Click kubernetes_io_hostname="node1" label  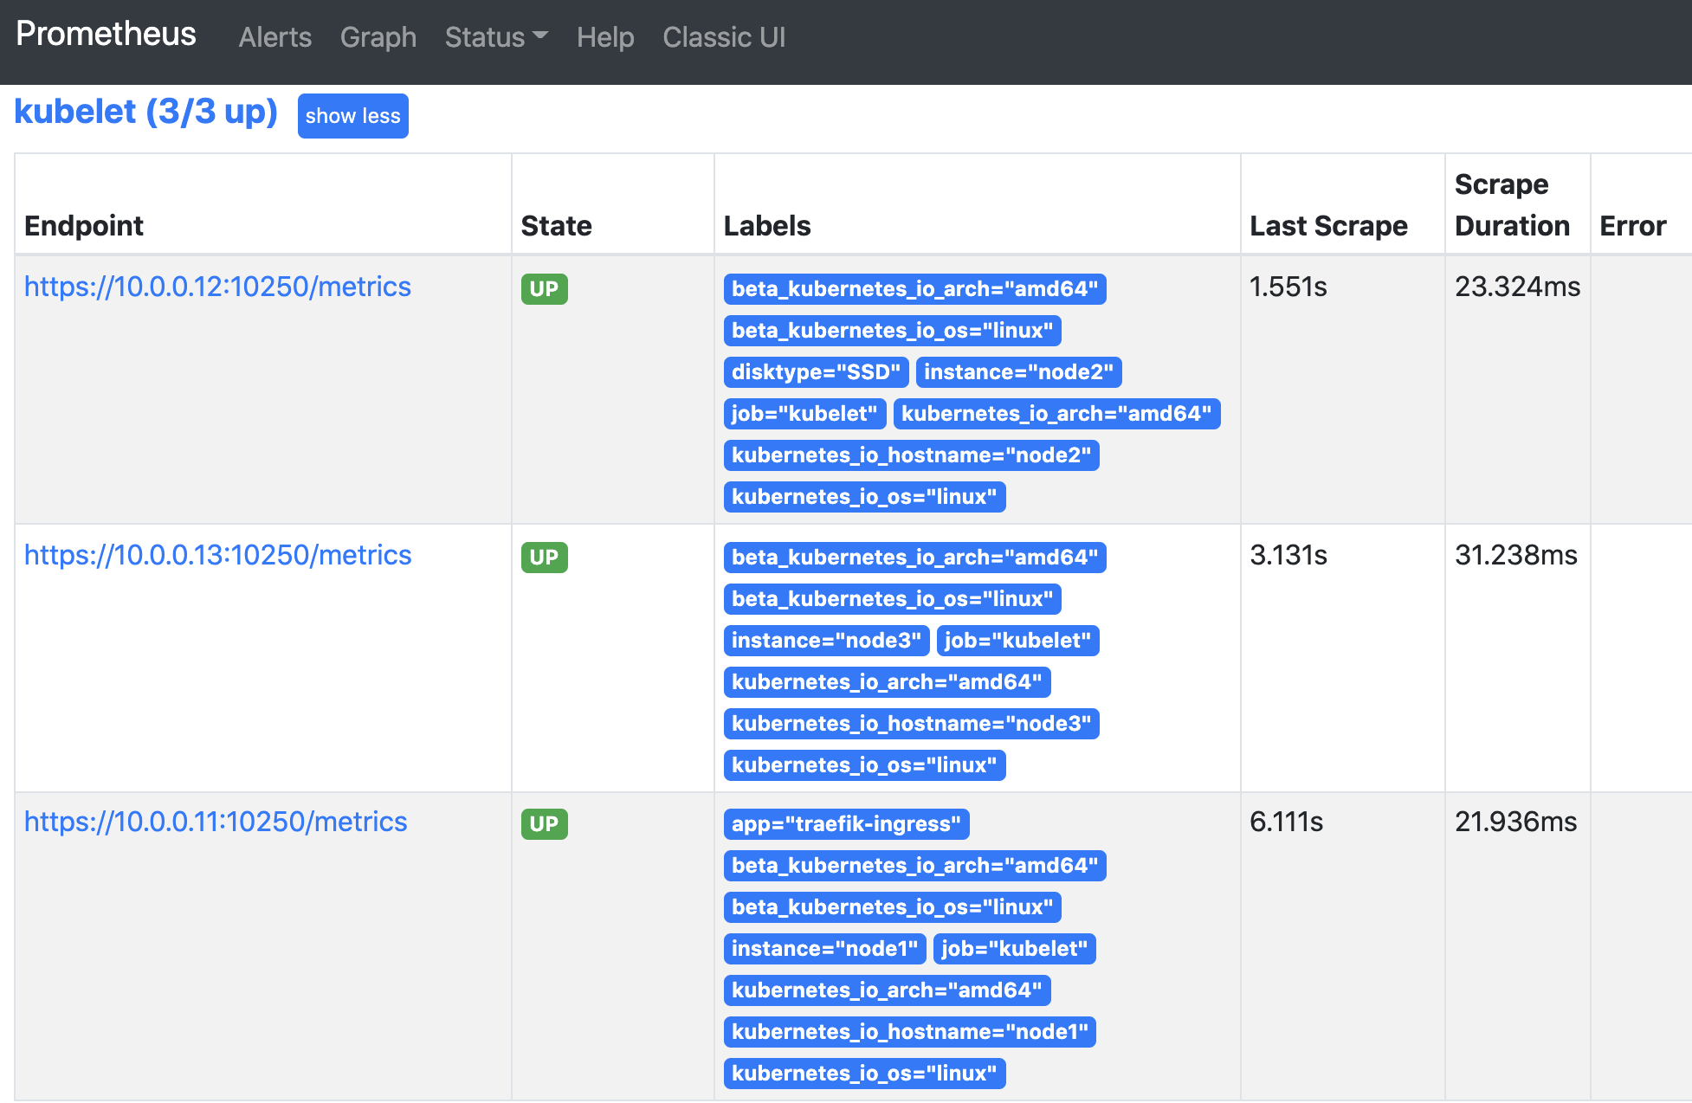point(909,1032)
